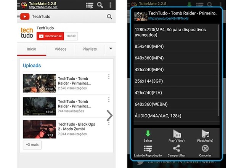Select the 640x360(WEBM) option
The width and height of the screenshot is (244, 168).
(176, 104)
